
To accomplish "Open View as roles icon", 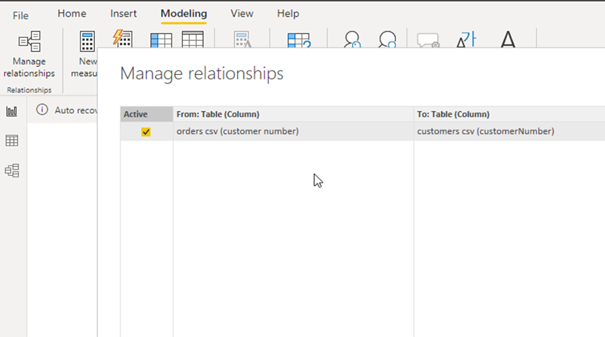I will 387,39.
